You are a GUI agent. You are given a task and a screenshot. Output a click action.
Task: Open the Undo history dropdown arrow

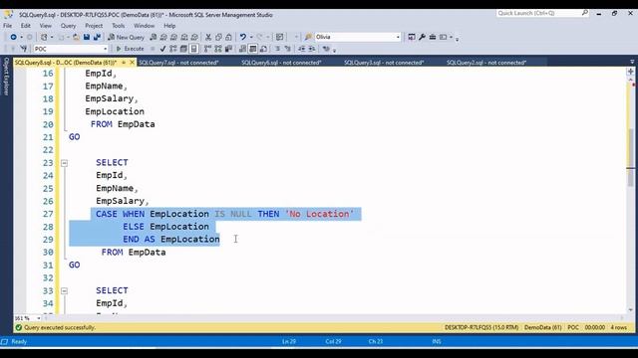pyautogui.click(x=251, y=37)
